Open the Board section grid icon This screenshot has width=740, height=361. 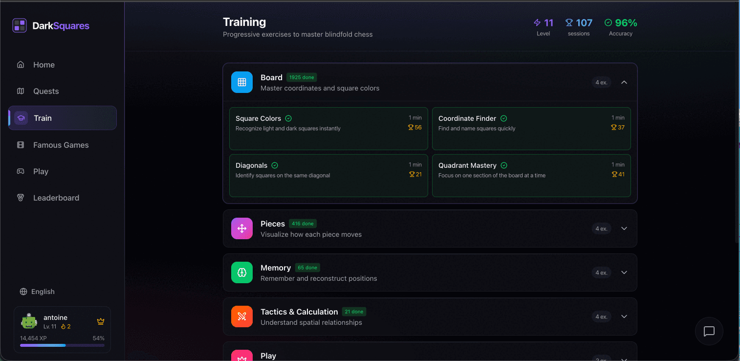point(242,82)
